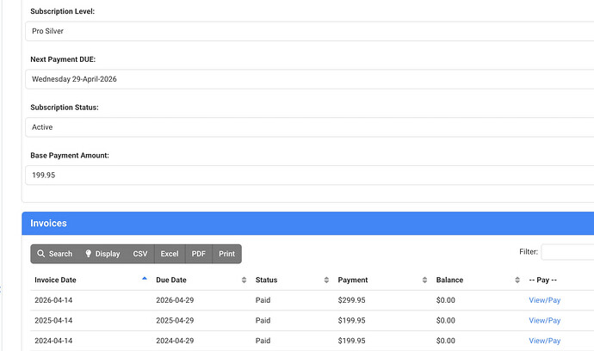Open the Display options button
Screen dimensions: 594x351
pyautogui.click(x=102, y=254)
